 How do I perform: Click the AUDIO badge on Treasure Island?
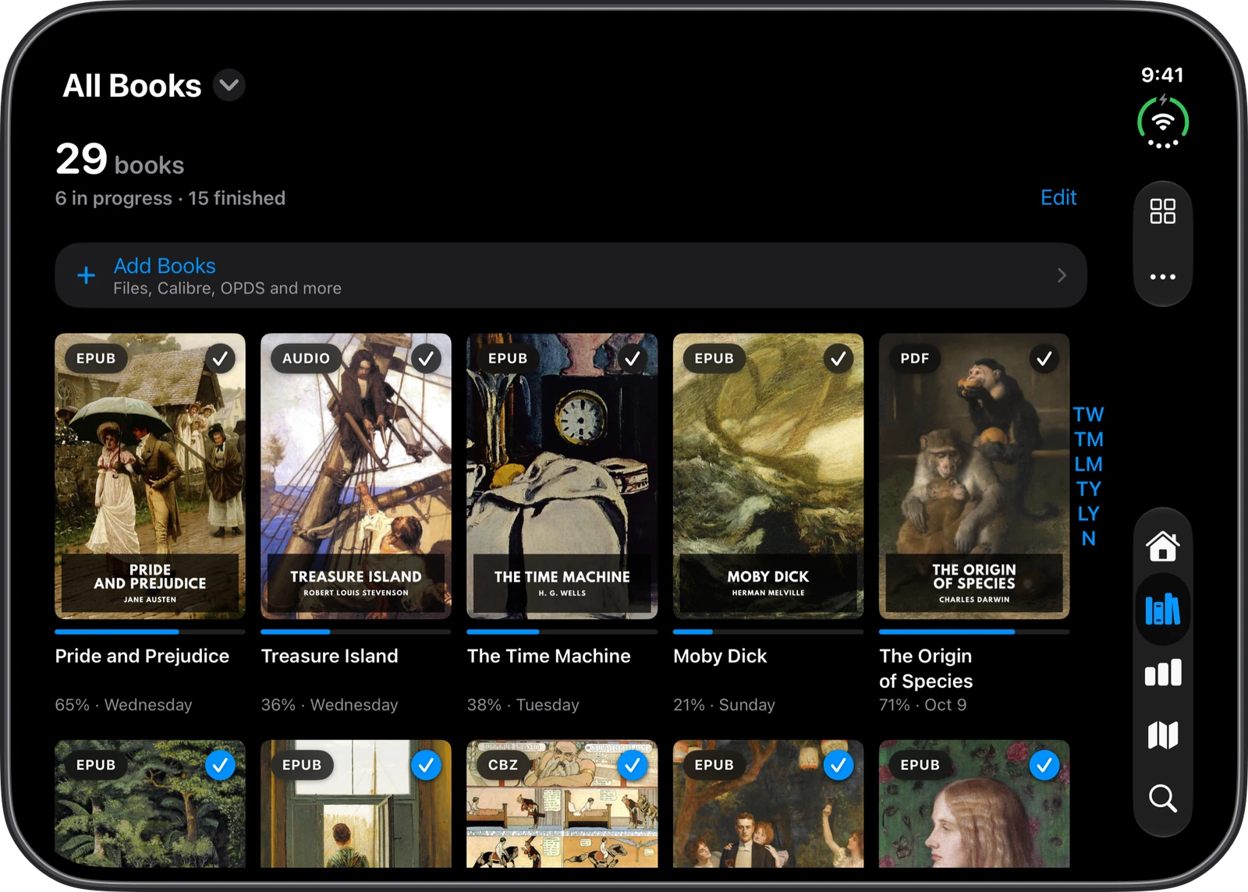coord(306,359)
